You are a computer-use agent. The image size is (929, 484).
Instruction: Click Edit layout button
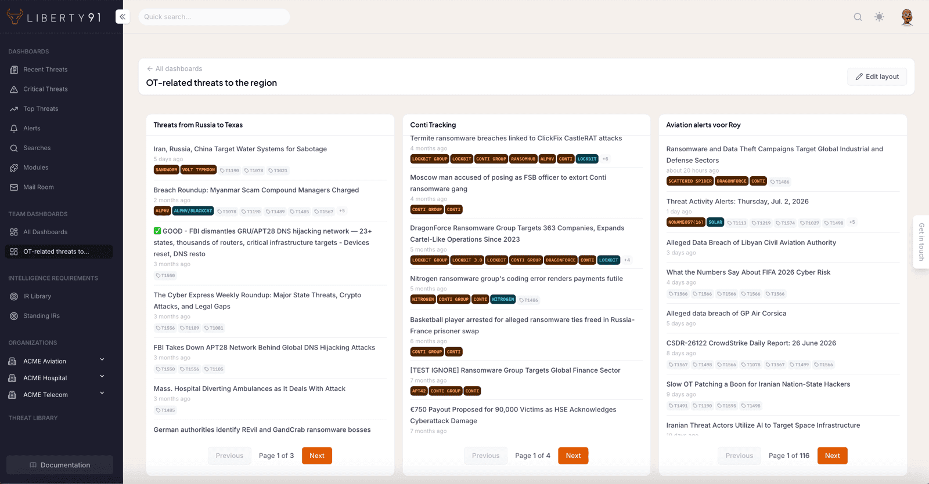coord(877,77)
